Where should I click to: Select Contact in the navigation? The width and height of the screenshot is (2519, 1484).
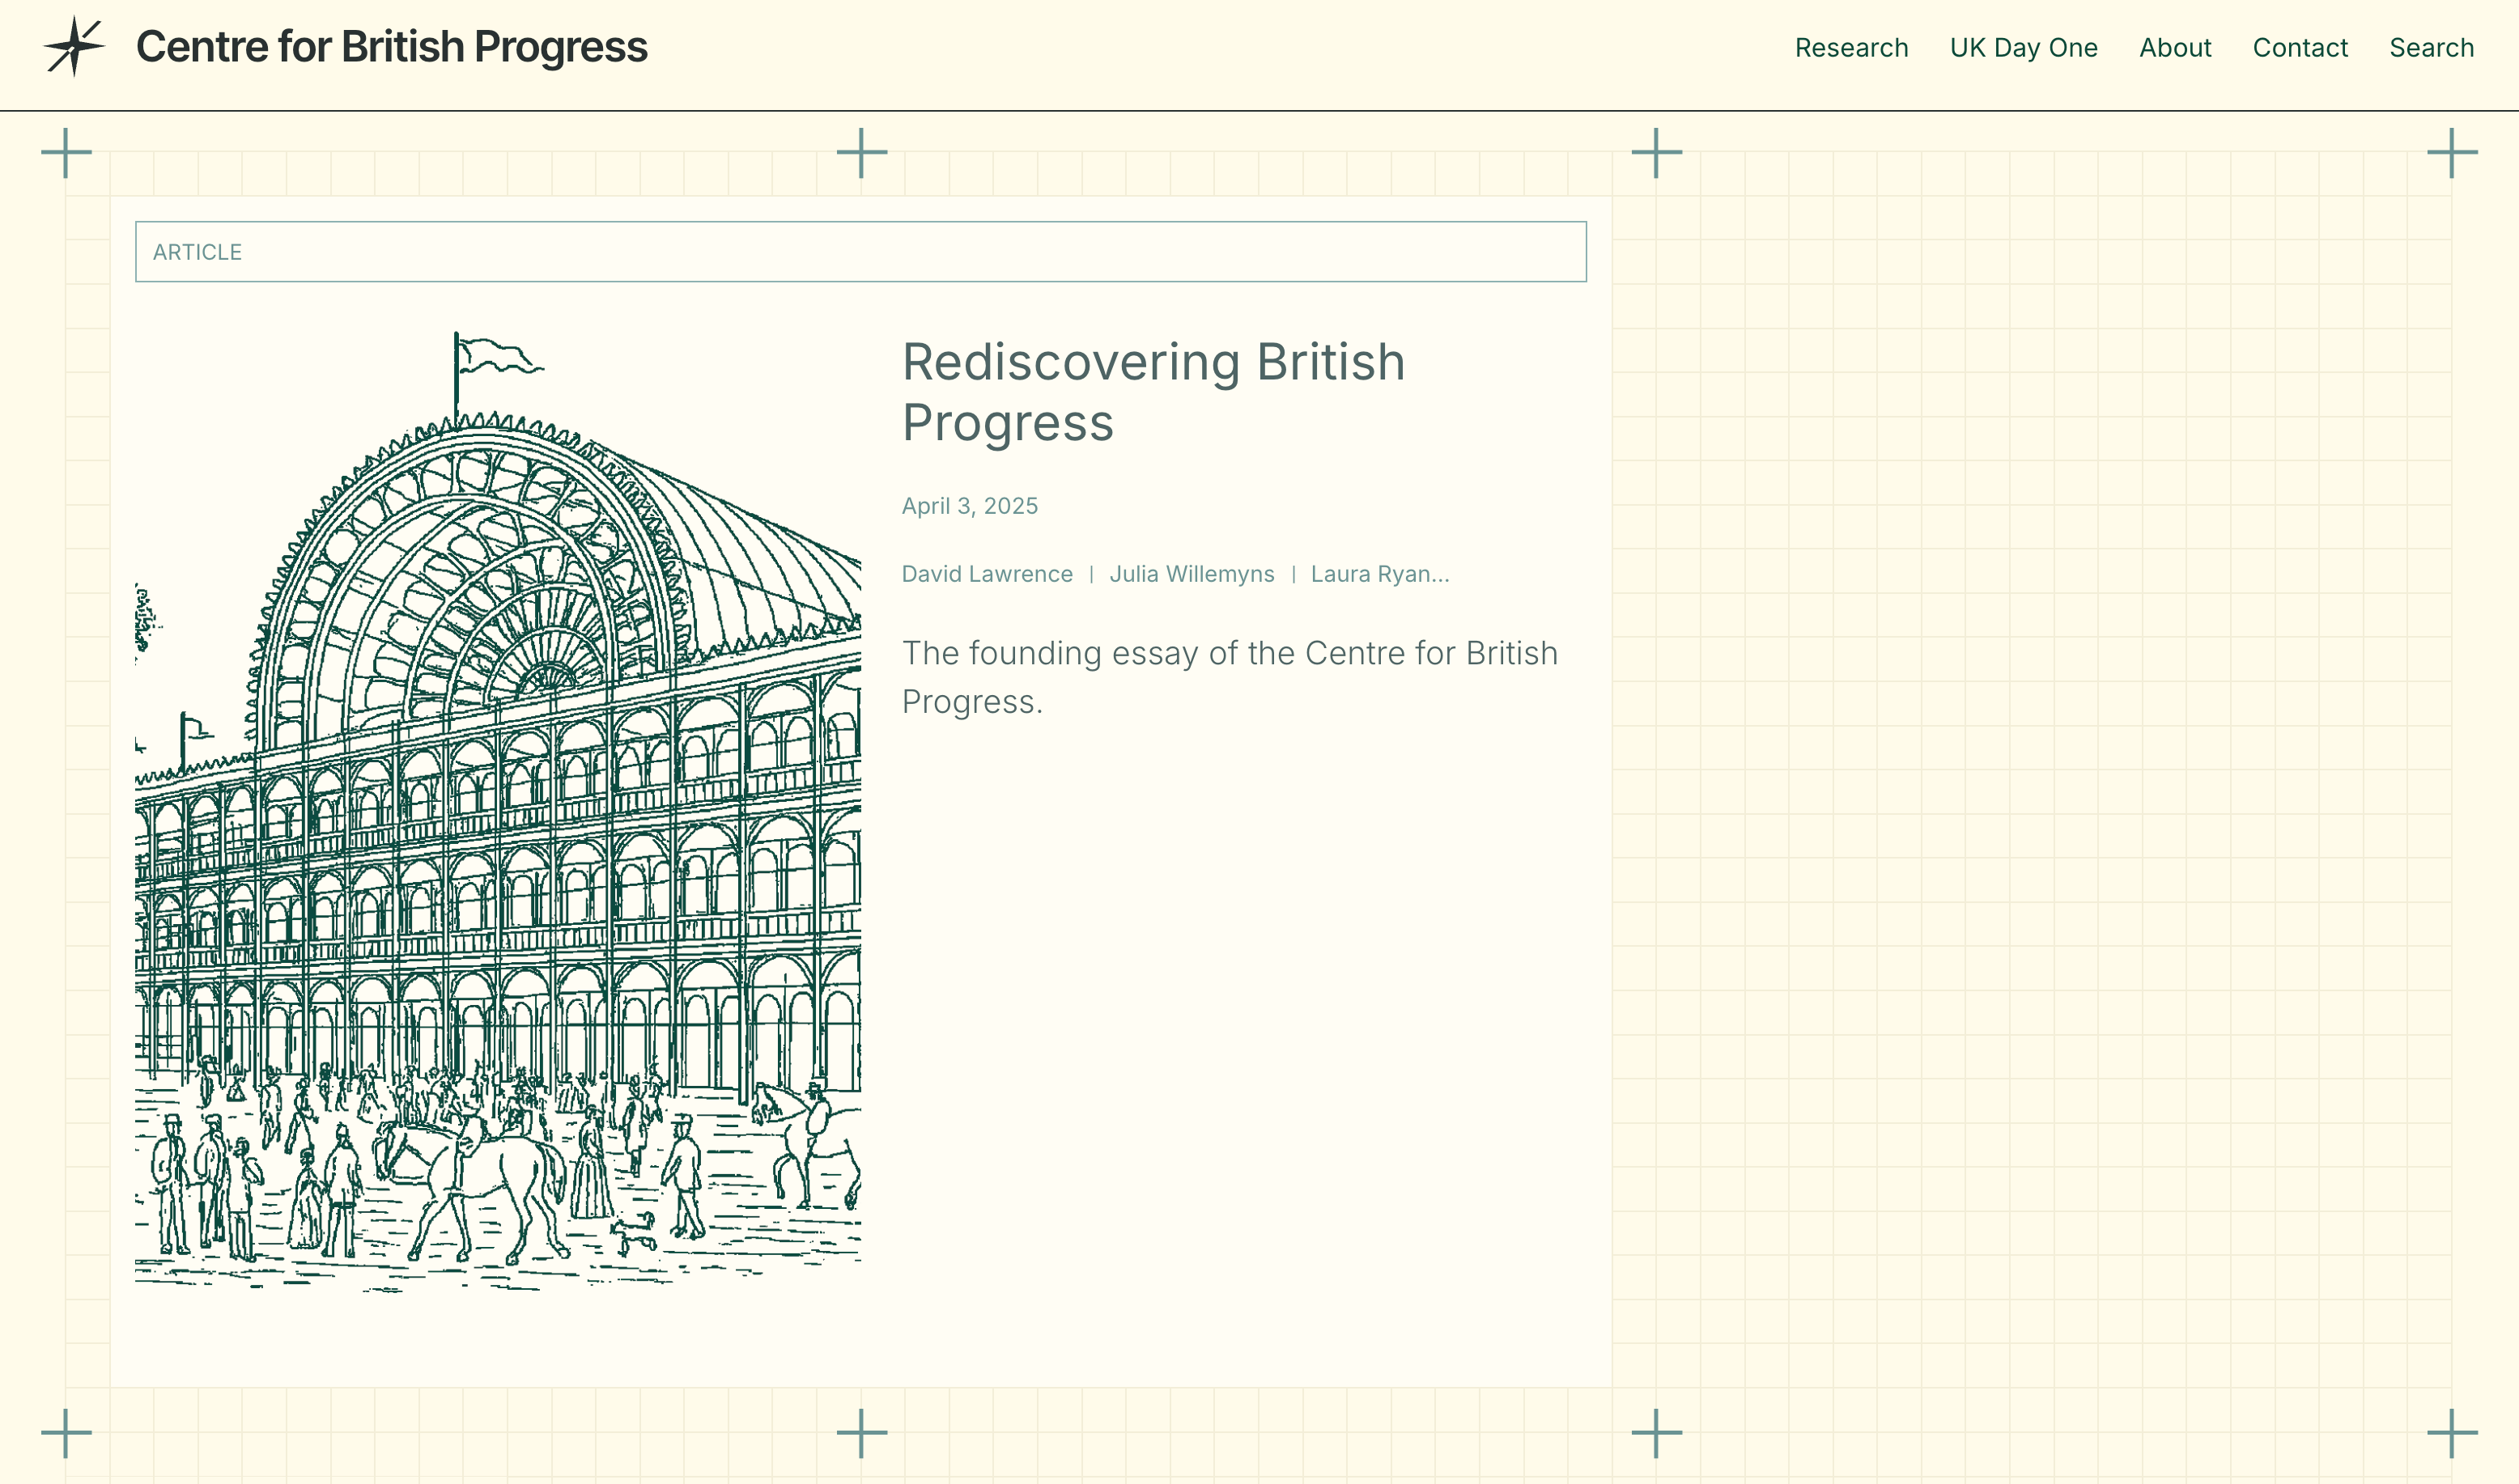click(x=2300, y=48)
